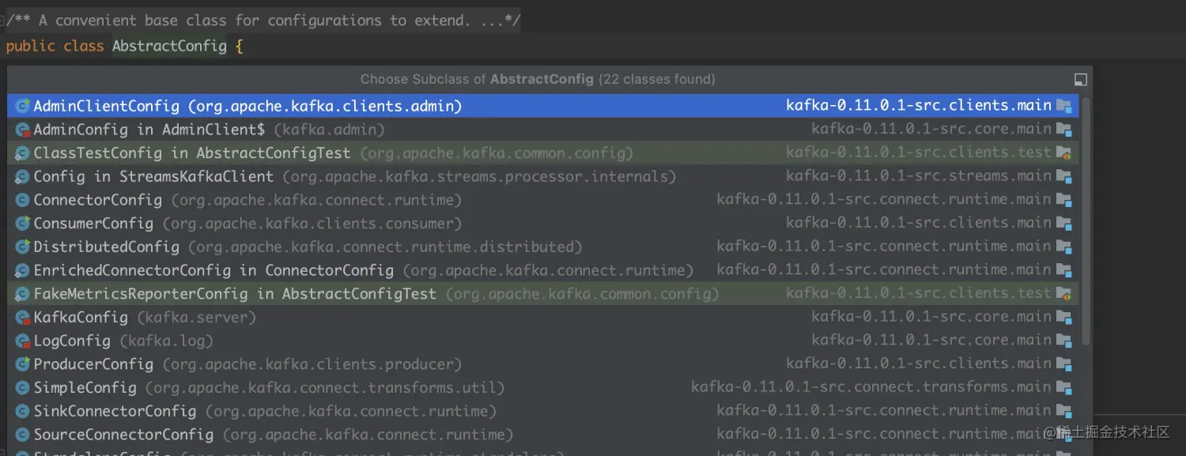Click the class icon beside Config in StreamsKafkaClient
The height and width of the screenshot is (456, 1186).
click(23, 176)
